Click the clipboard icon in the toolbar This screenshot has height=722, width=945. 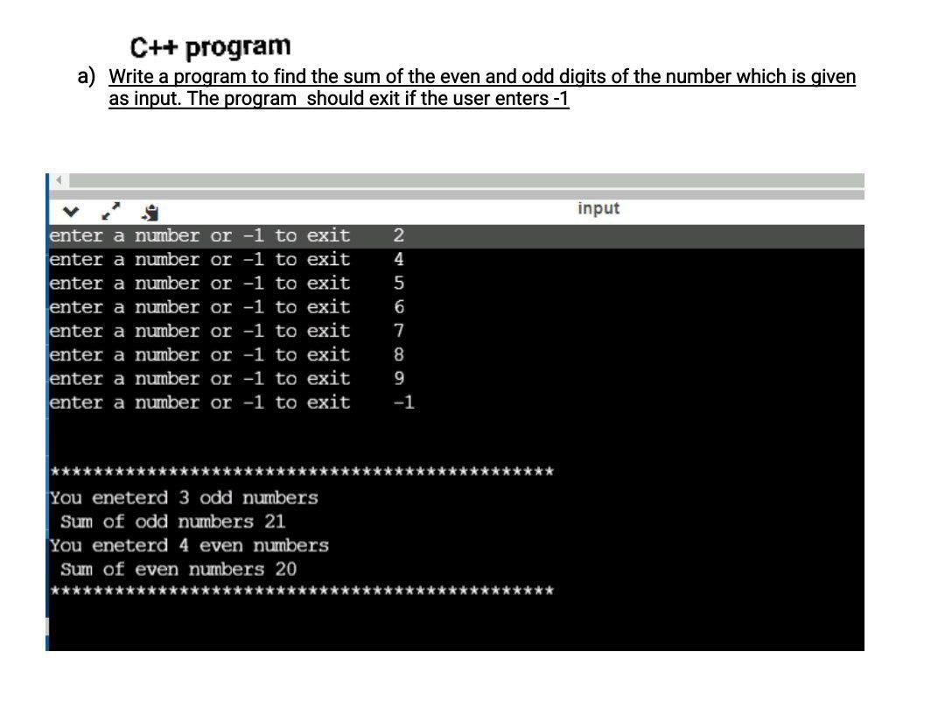click(149, 211)
